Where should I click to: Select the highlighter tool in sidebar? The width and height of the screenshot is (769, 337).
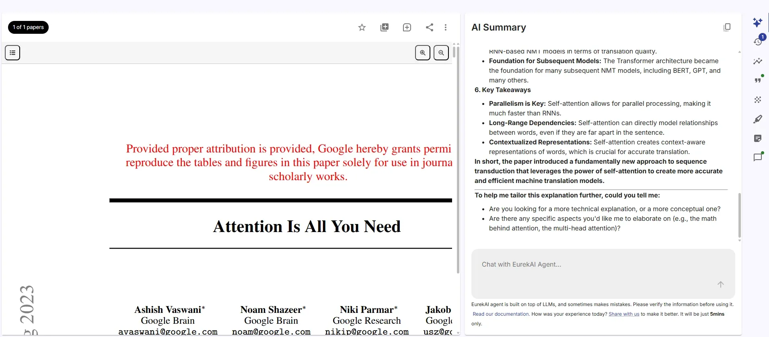[x=758, y=119]
